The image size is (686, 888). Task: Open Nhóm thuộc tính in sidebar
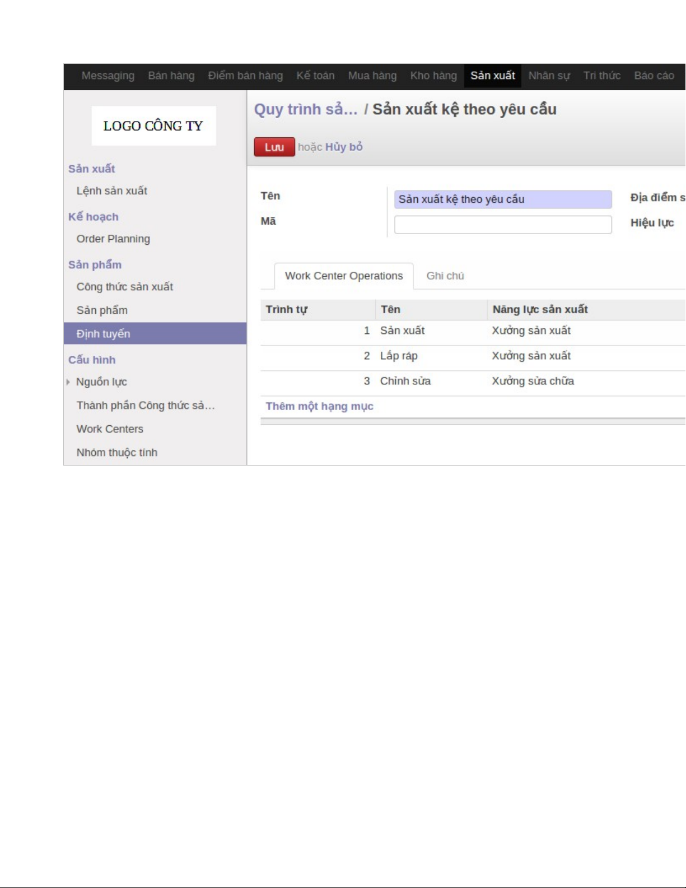click(x=117, y=453)
